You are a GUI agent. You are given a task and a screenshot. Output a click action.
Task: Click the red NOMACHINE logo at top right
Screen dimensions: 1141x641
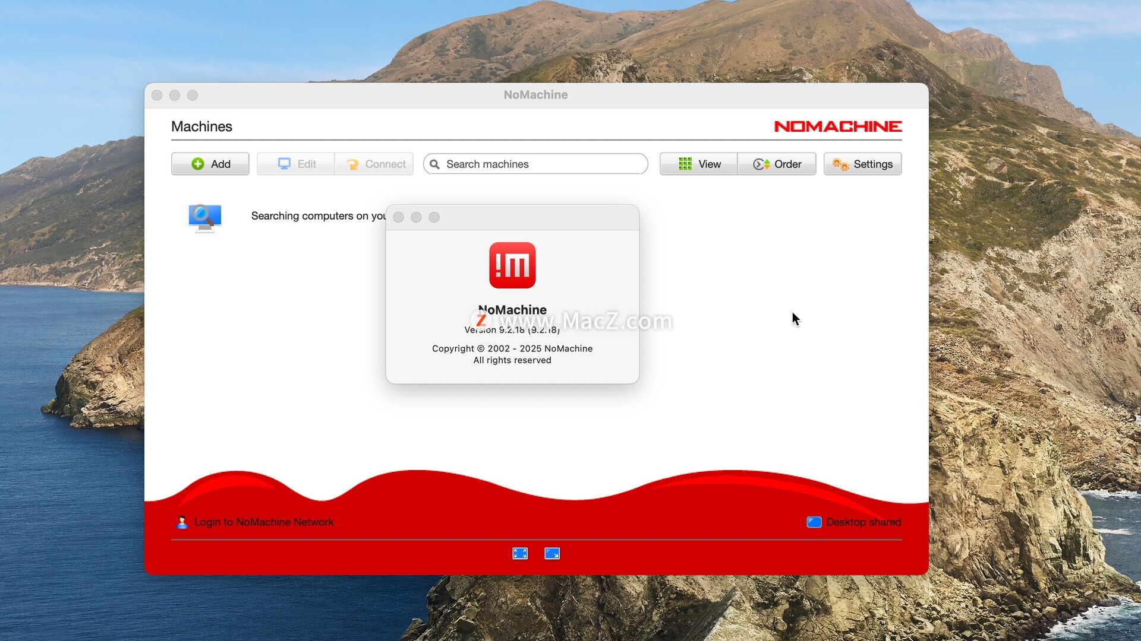837,126
